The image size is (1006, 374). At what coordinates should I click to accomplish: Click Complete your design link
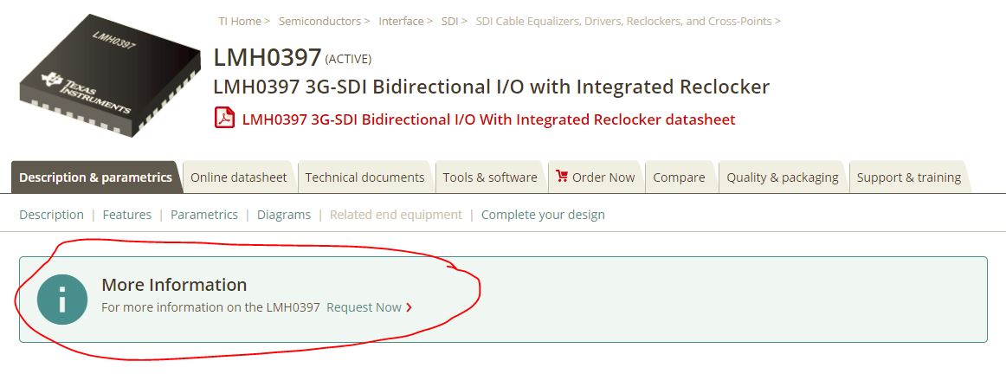[543, 215]
